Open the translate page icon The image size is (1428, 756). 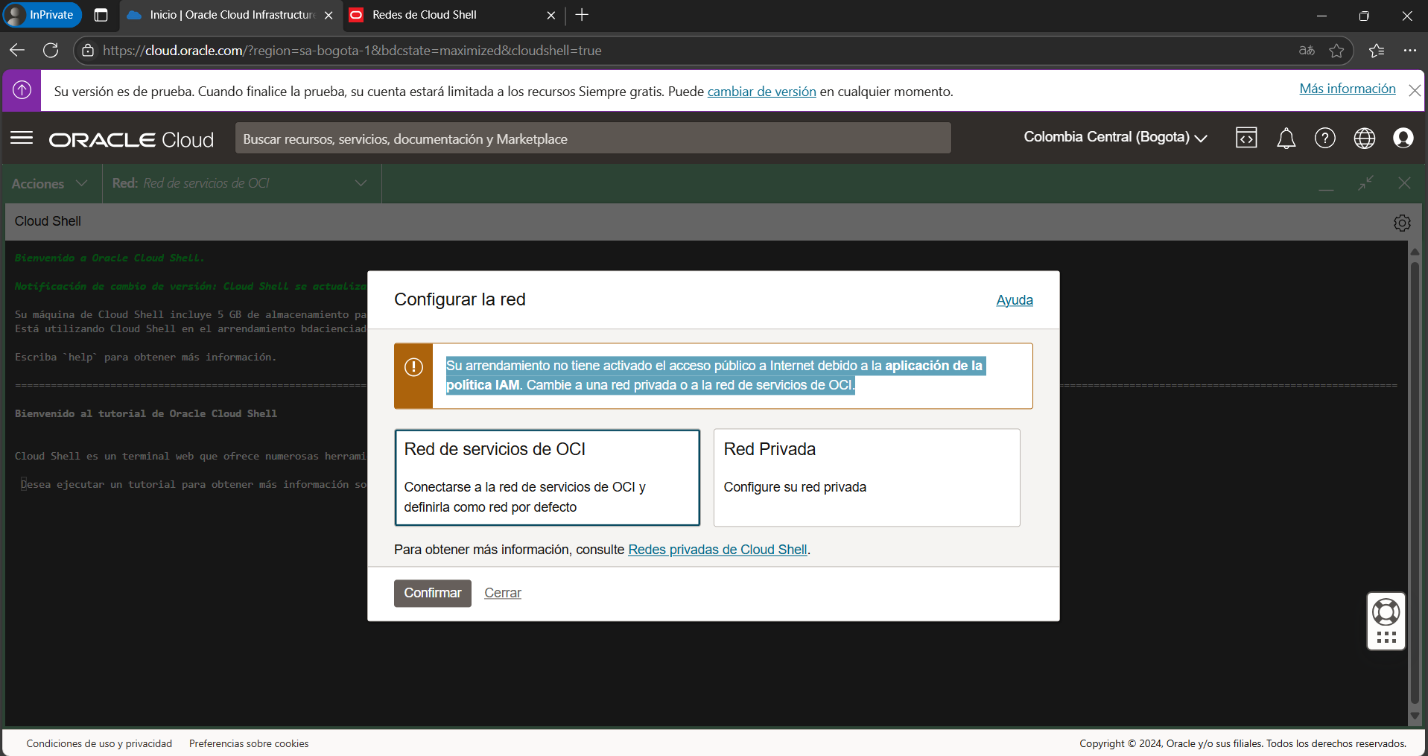coord(1307,51)
